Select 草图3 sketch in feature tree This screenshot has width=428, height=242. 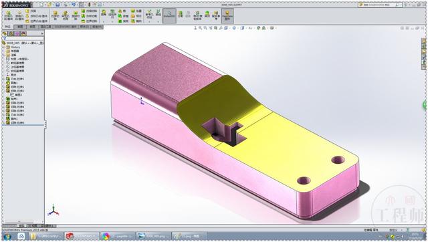(16, 95)
